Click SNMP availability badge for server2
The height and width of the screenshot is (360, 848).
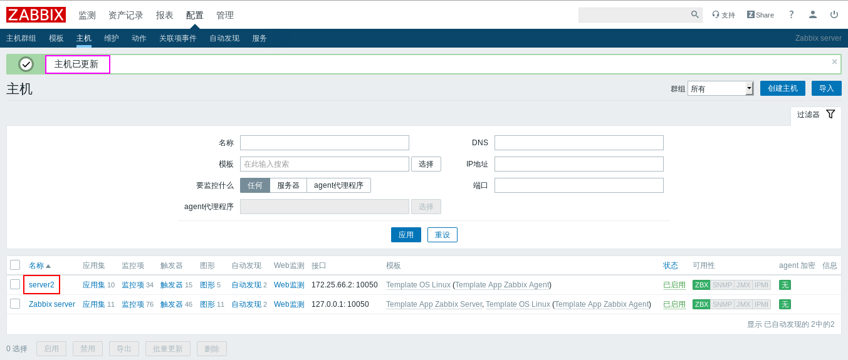click(x=722, y=285)
